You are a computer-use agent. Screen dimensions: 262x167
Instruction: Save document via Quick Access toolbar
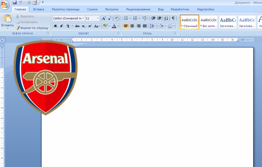coord(15,2)
